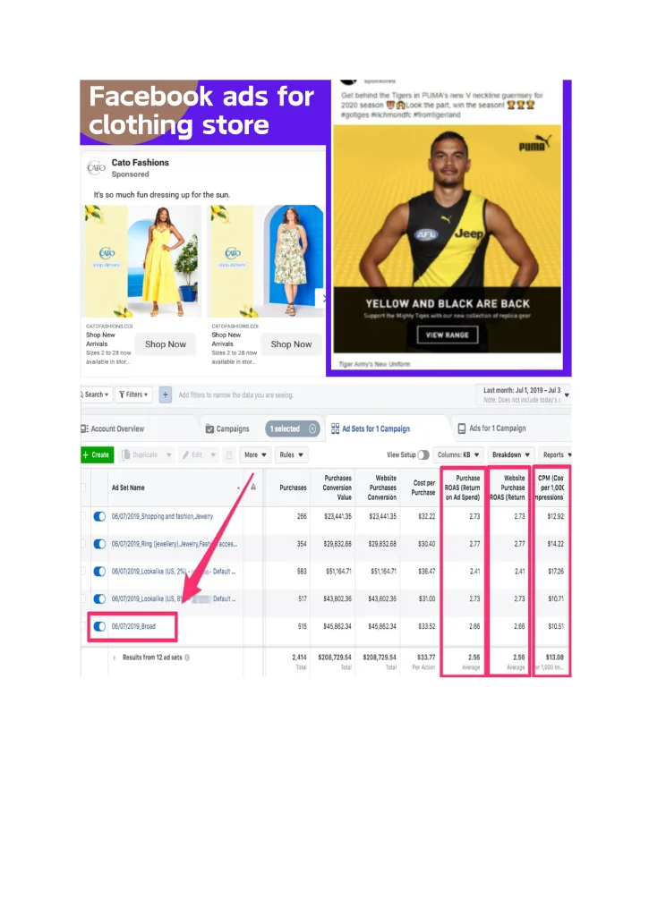Click the Ads for 1 Campaign icon
649x916 pixels.
(x=462, y=428)
